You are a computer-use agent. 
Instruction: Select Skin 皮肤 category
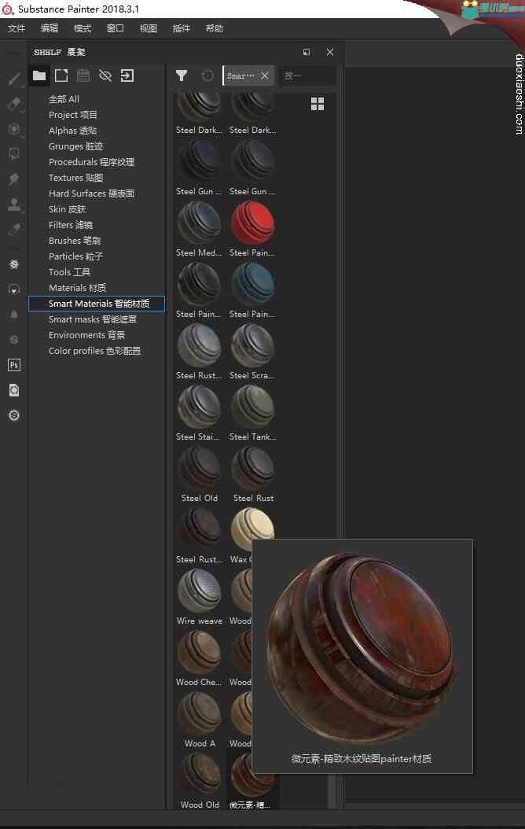tap(67, 209)
